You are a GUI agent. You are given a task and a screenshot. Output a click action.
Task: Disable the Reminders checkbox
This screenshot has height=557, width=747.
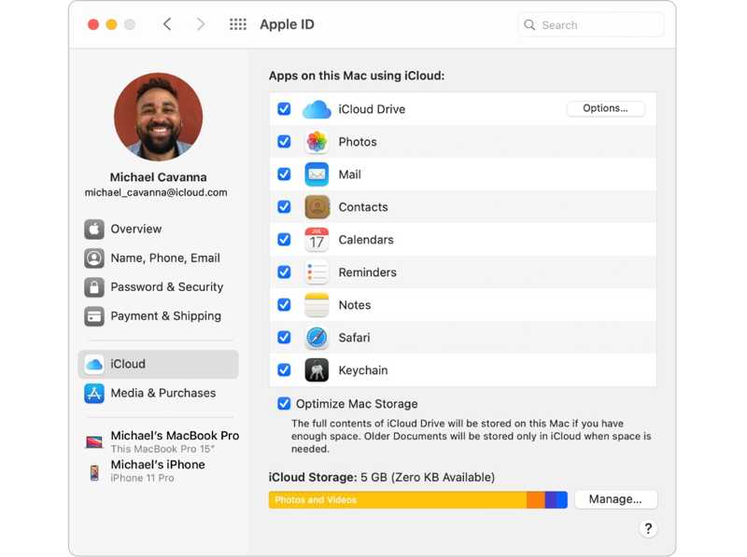(x=284, y=272)
